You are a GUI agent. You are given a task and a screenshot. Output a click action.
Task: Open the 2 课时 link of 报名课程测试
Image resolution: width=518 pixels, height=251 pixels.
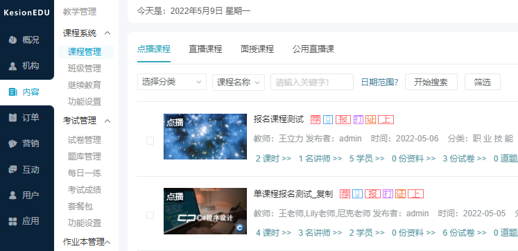pos(273,159)
